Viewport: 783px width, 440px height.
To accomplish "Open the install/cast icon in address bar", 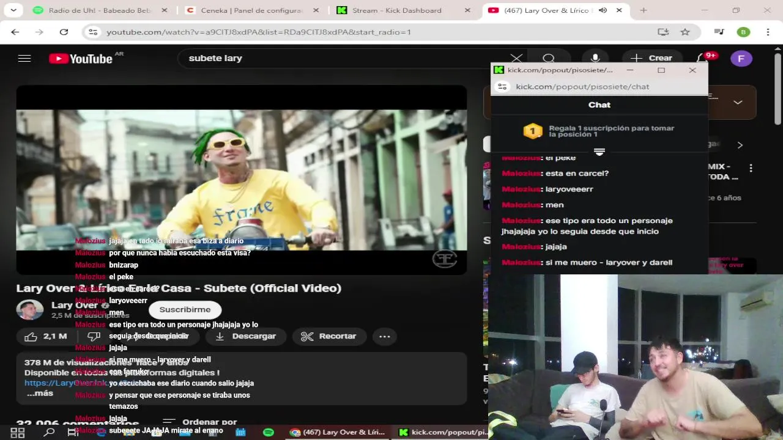I will (663, 32).
